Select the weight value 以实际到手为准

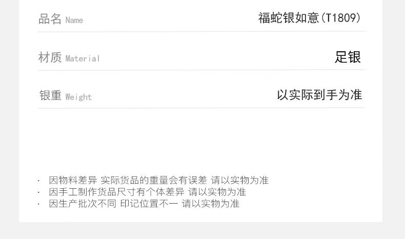tap(319, 95)
